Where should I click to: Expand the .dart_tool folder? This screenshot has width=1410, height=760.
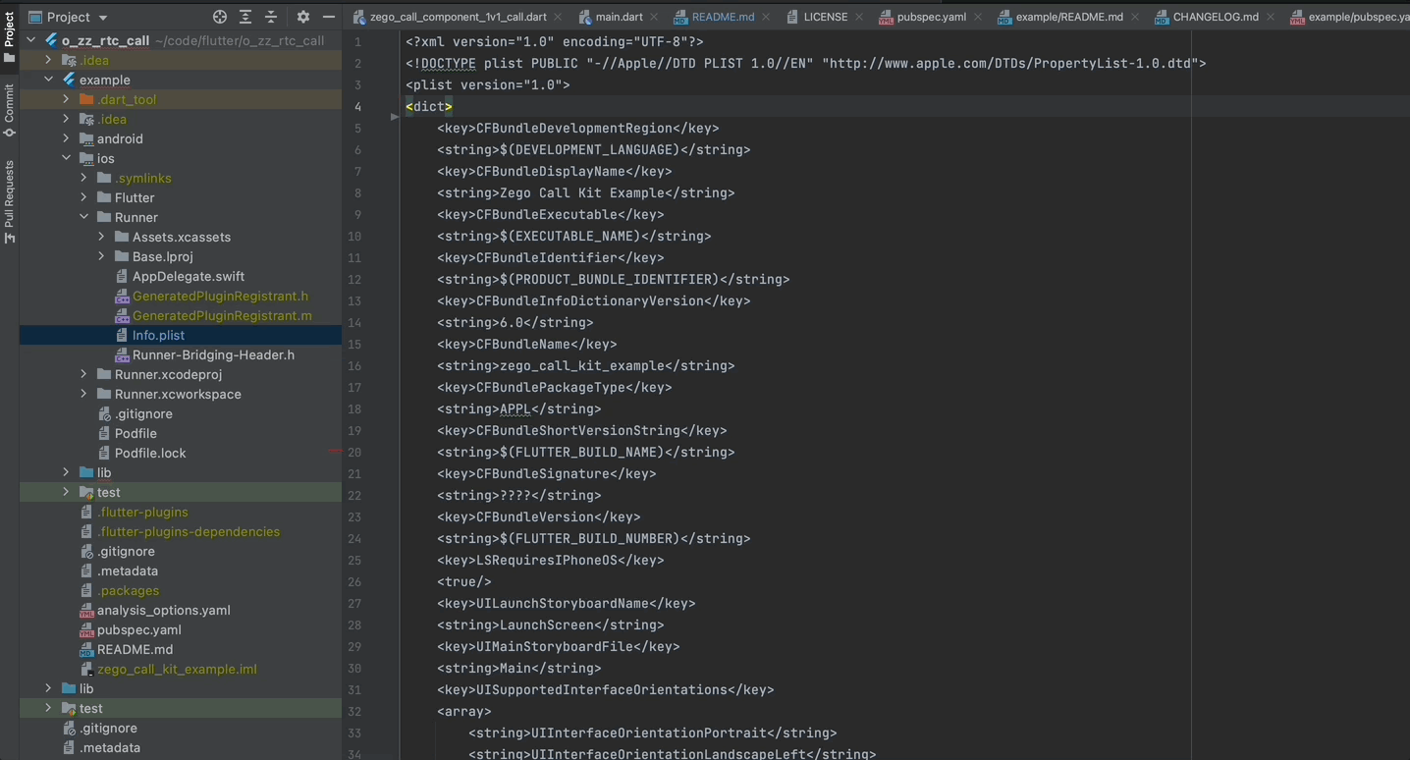pos(66,99)
